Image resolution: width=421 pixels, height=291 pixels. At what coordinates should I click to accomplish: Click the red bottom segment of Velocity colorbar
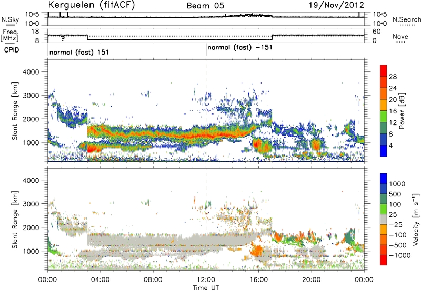click(384, 260)
